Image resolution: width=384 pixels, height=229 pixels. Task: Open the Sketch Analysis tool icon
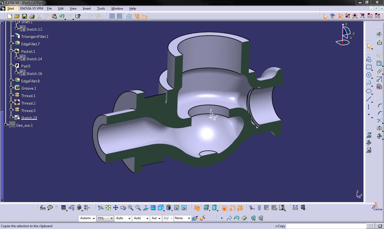282,207
